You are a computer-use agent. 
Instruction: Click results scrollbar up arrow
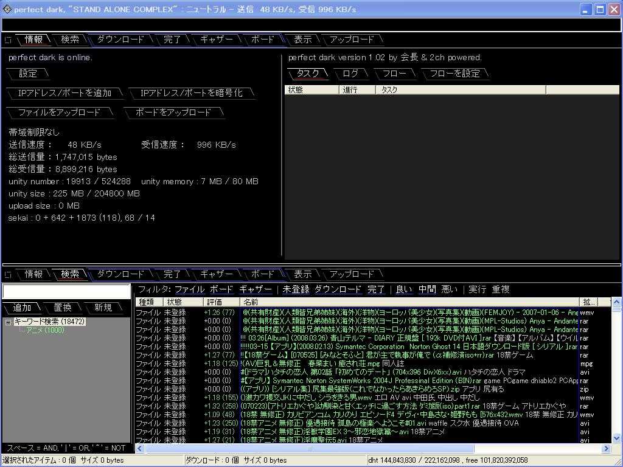click(x=616, y=303)
